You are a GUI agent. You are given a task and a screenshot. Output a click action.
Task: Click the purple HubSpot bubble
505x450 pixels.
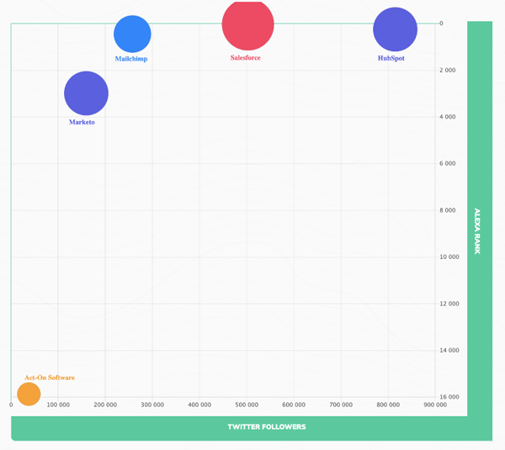(395, 29)
